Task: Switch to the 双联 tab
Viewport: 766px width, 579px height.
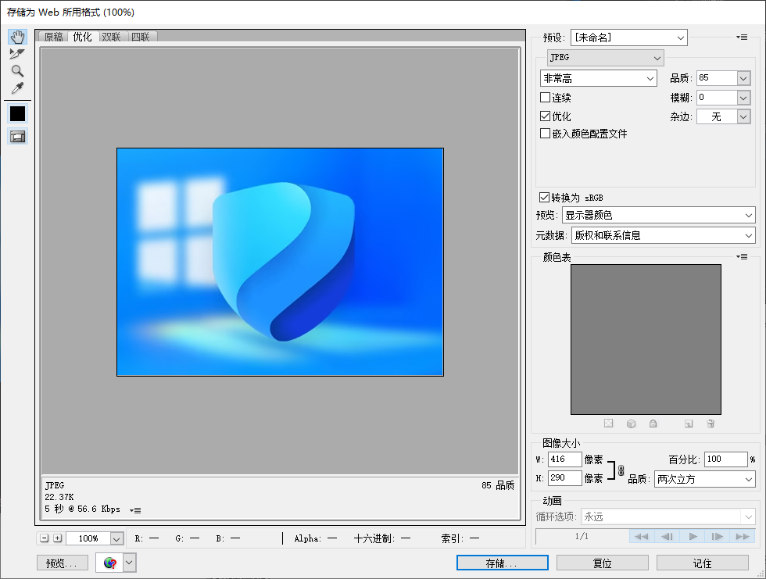Action: point(111,37)
